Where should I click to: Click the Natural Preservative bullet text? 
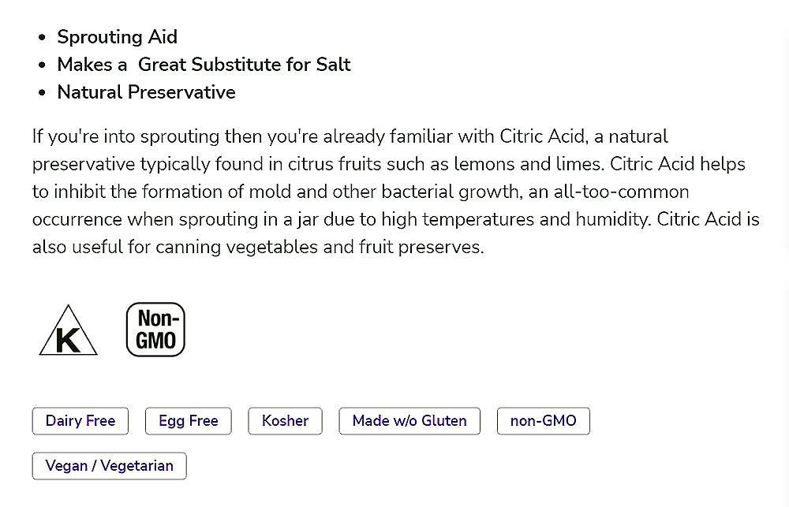click(146, 92)
